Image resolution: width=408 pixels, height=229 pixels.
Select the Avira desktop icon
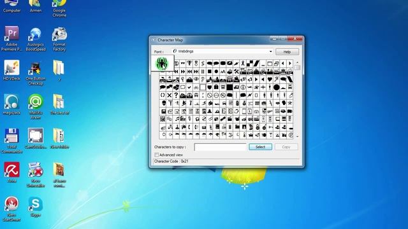[11, 172]
